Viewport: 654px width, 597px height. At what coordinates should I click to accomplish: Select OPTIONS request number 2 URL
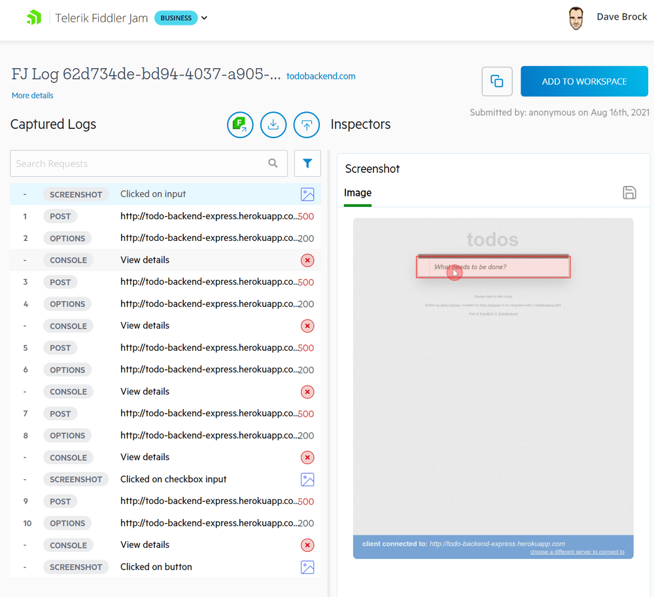[209, 238]
